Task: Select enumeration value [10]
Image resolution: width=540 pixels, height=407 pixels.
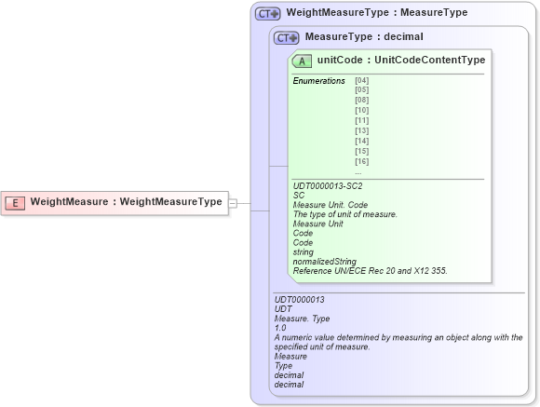Action: click(x=362, y=111)
